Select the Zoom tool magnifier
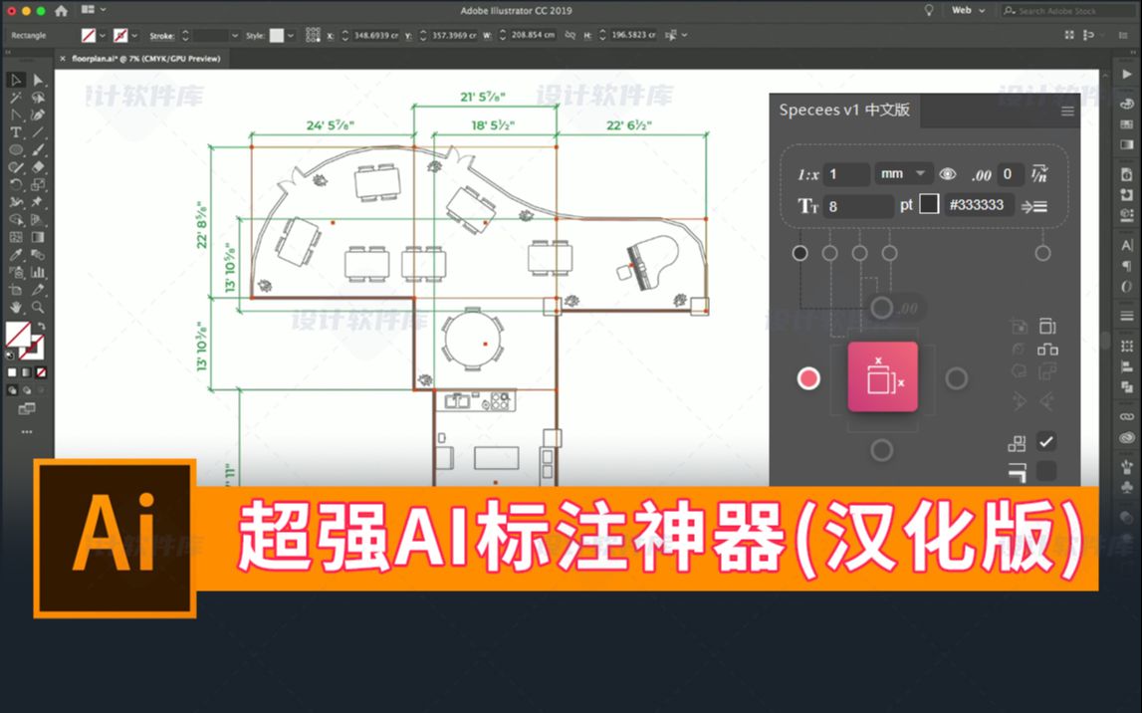Viewport: 1142px width, 713px height. tap(38, 308)
